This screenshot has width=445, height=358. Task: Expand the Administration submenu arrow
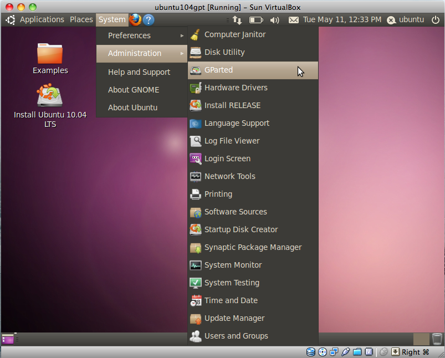point(182,53)
